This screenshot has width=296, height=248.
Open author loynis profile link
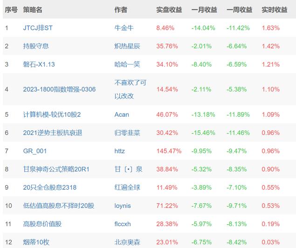[x=123, y=206]
